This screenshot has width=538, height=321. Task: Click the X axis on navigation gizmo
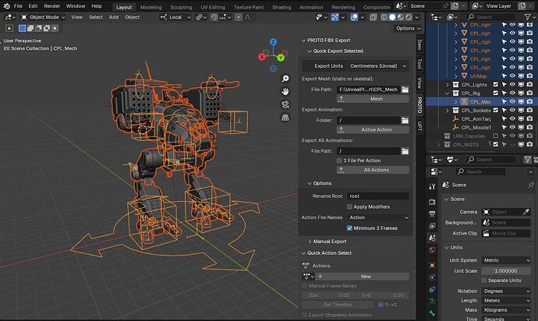262,57
